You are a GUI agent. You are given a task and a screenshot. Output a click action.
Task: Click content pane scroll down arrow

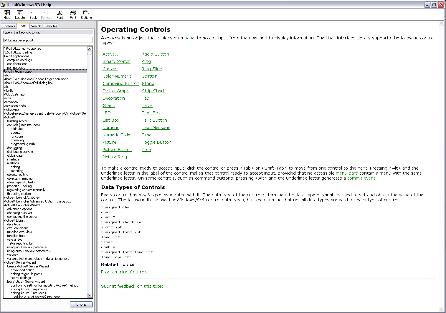click(x=441, y=309)
